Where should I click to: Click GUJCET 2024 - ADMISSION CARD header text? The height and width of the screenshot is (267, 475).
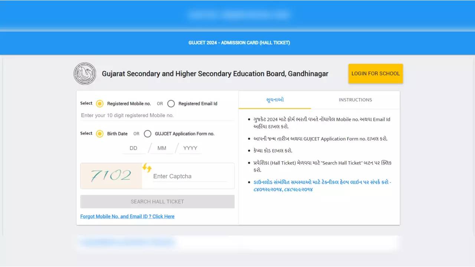click(x=239, y=43)
